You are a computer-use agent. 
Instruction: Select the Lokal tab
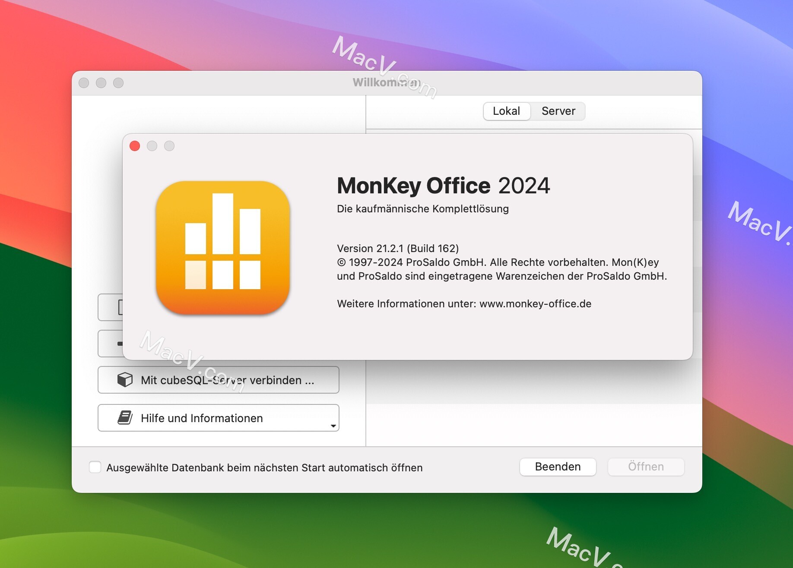coord(507,111)
